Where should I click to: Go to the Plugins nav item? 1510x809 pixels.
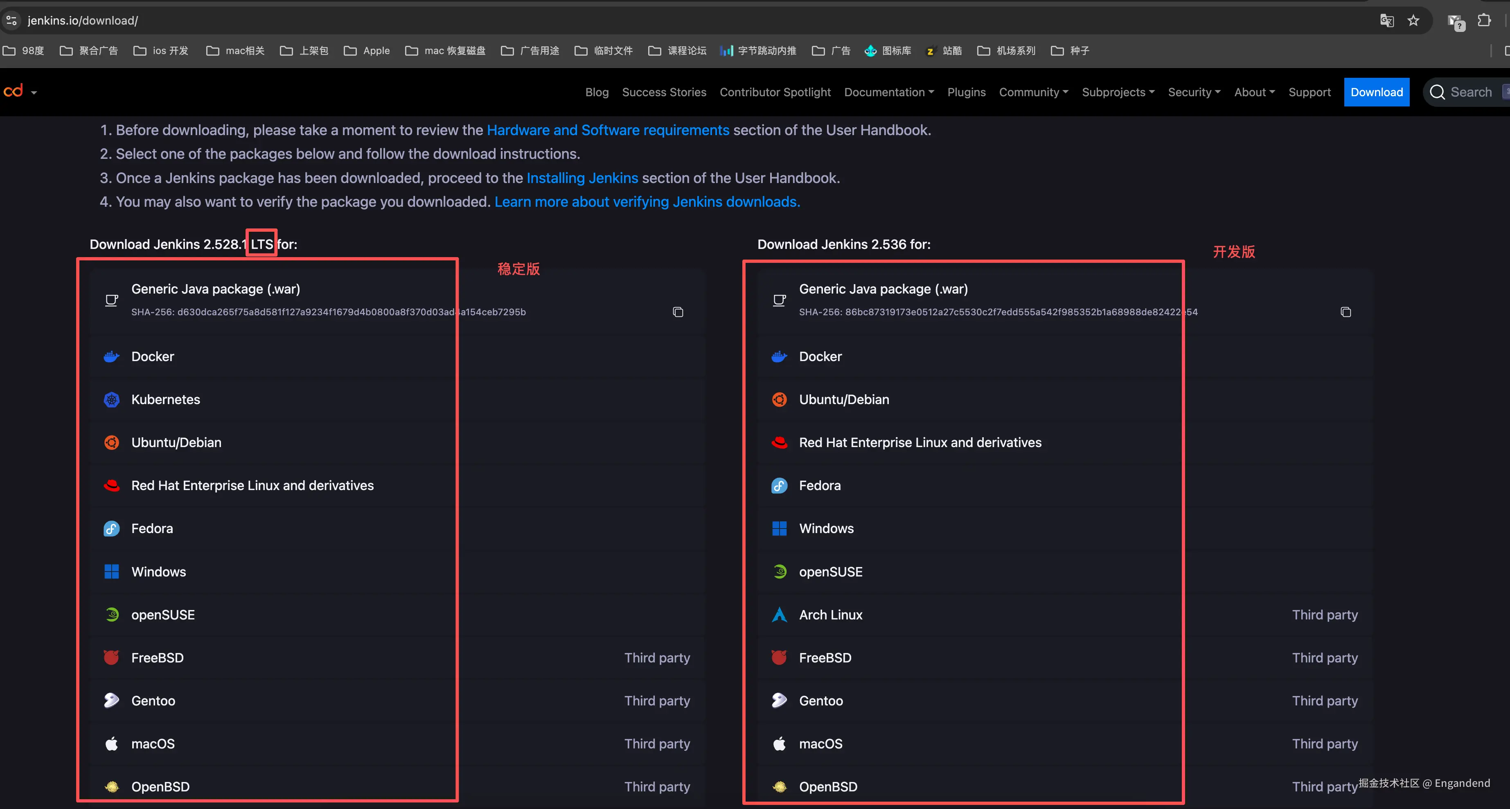click(x=966, y=92)
